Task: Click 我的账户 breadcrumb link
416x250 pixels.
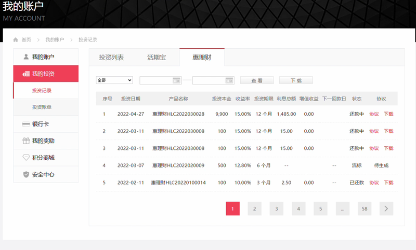Action: 55,40
